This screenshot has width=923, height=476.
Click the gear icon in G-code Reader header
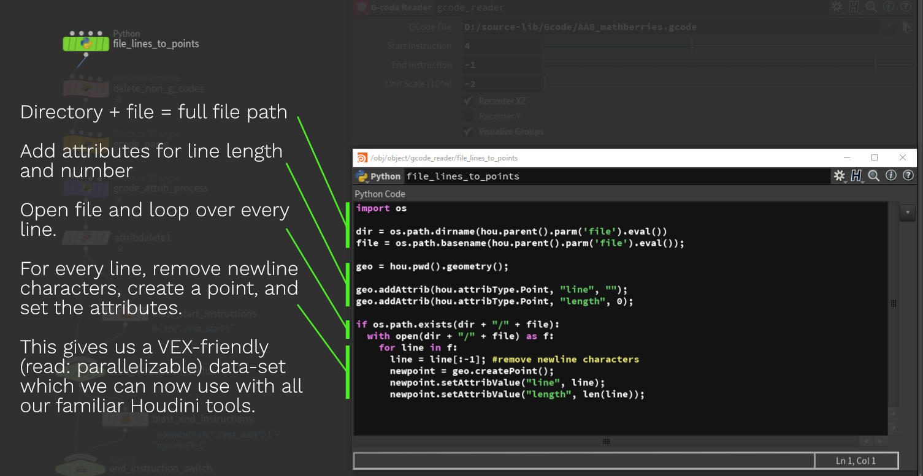click(x=837, y=7)
